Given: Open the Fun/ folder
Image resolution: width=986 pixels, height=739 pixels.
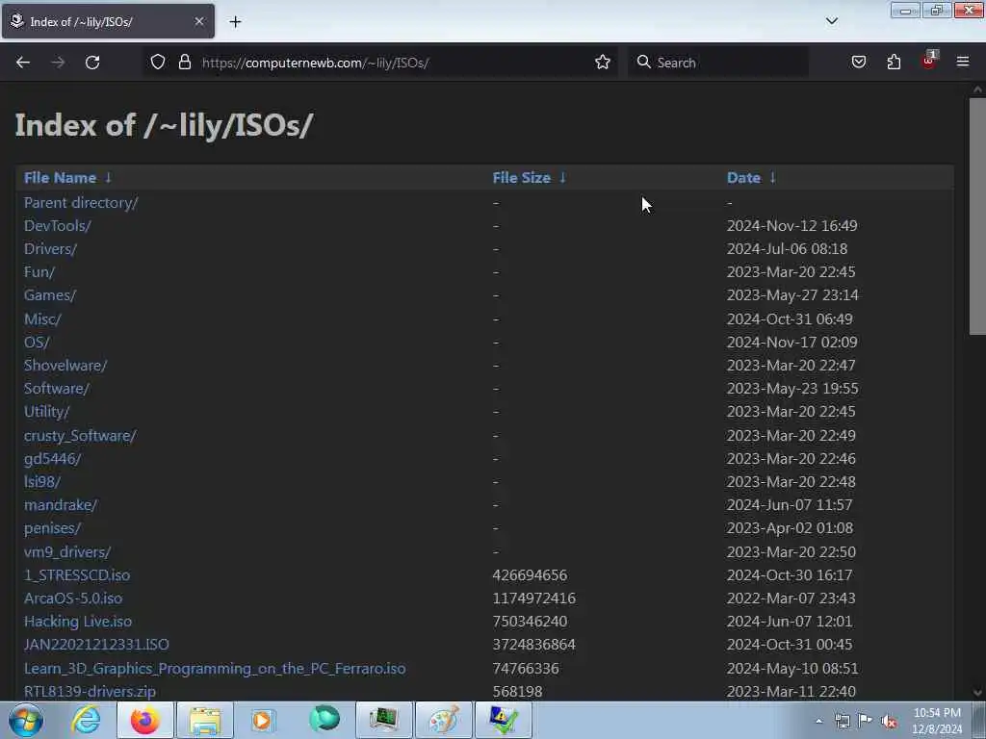Looking at the screenshot, I should [39, 272].
